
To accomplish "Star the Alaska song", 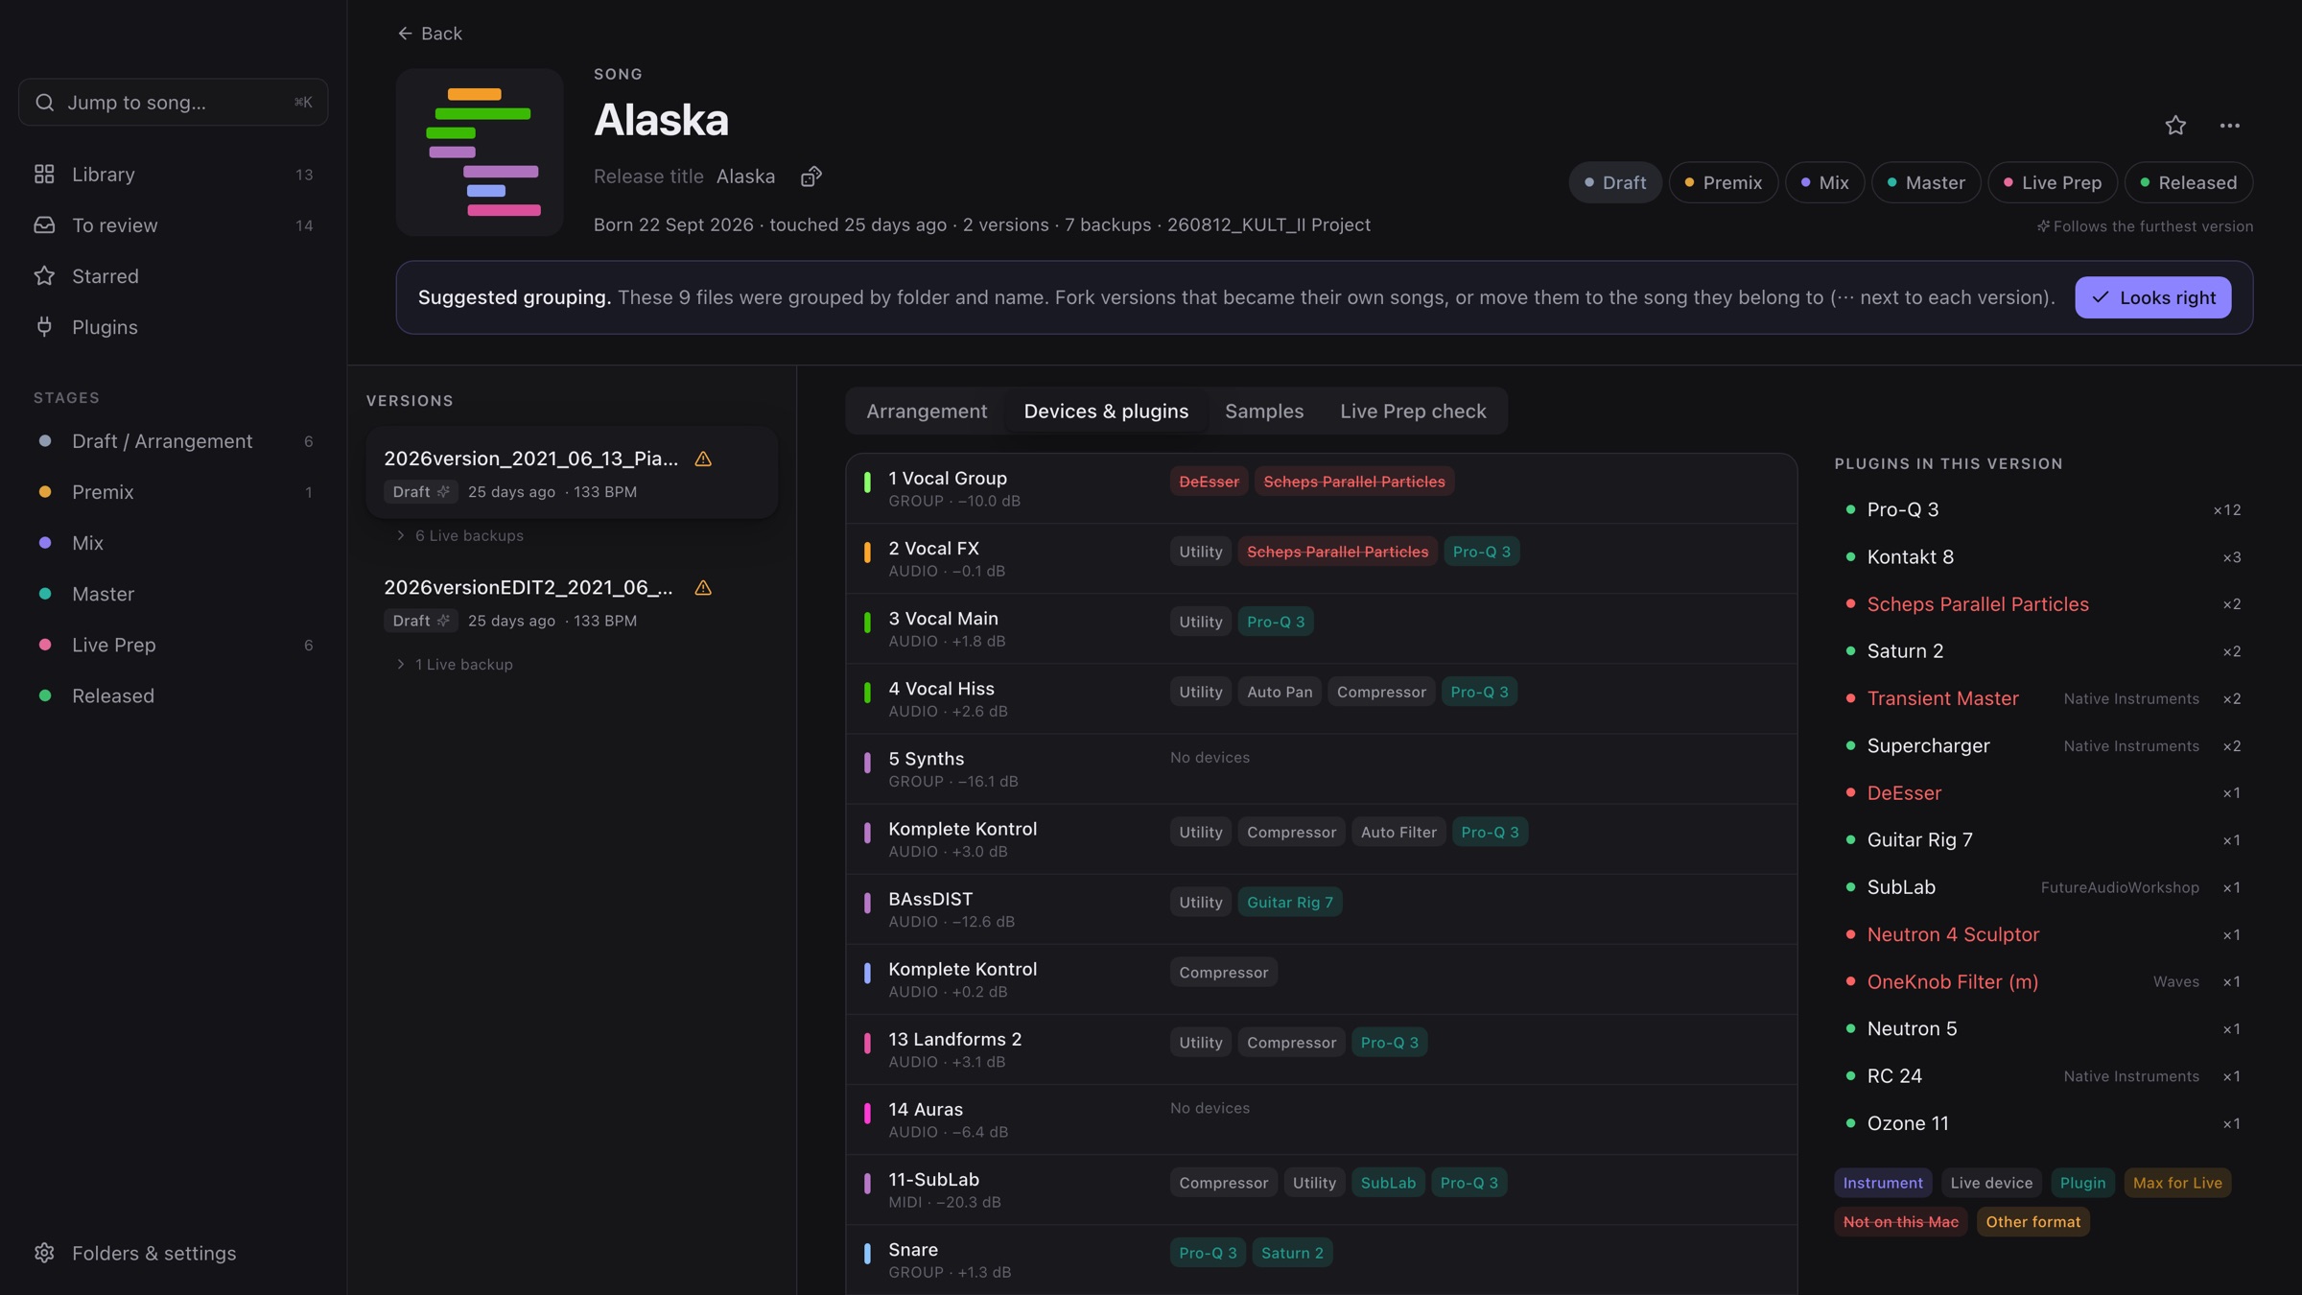I will coord(2175,126).
